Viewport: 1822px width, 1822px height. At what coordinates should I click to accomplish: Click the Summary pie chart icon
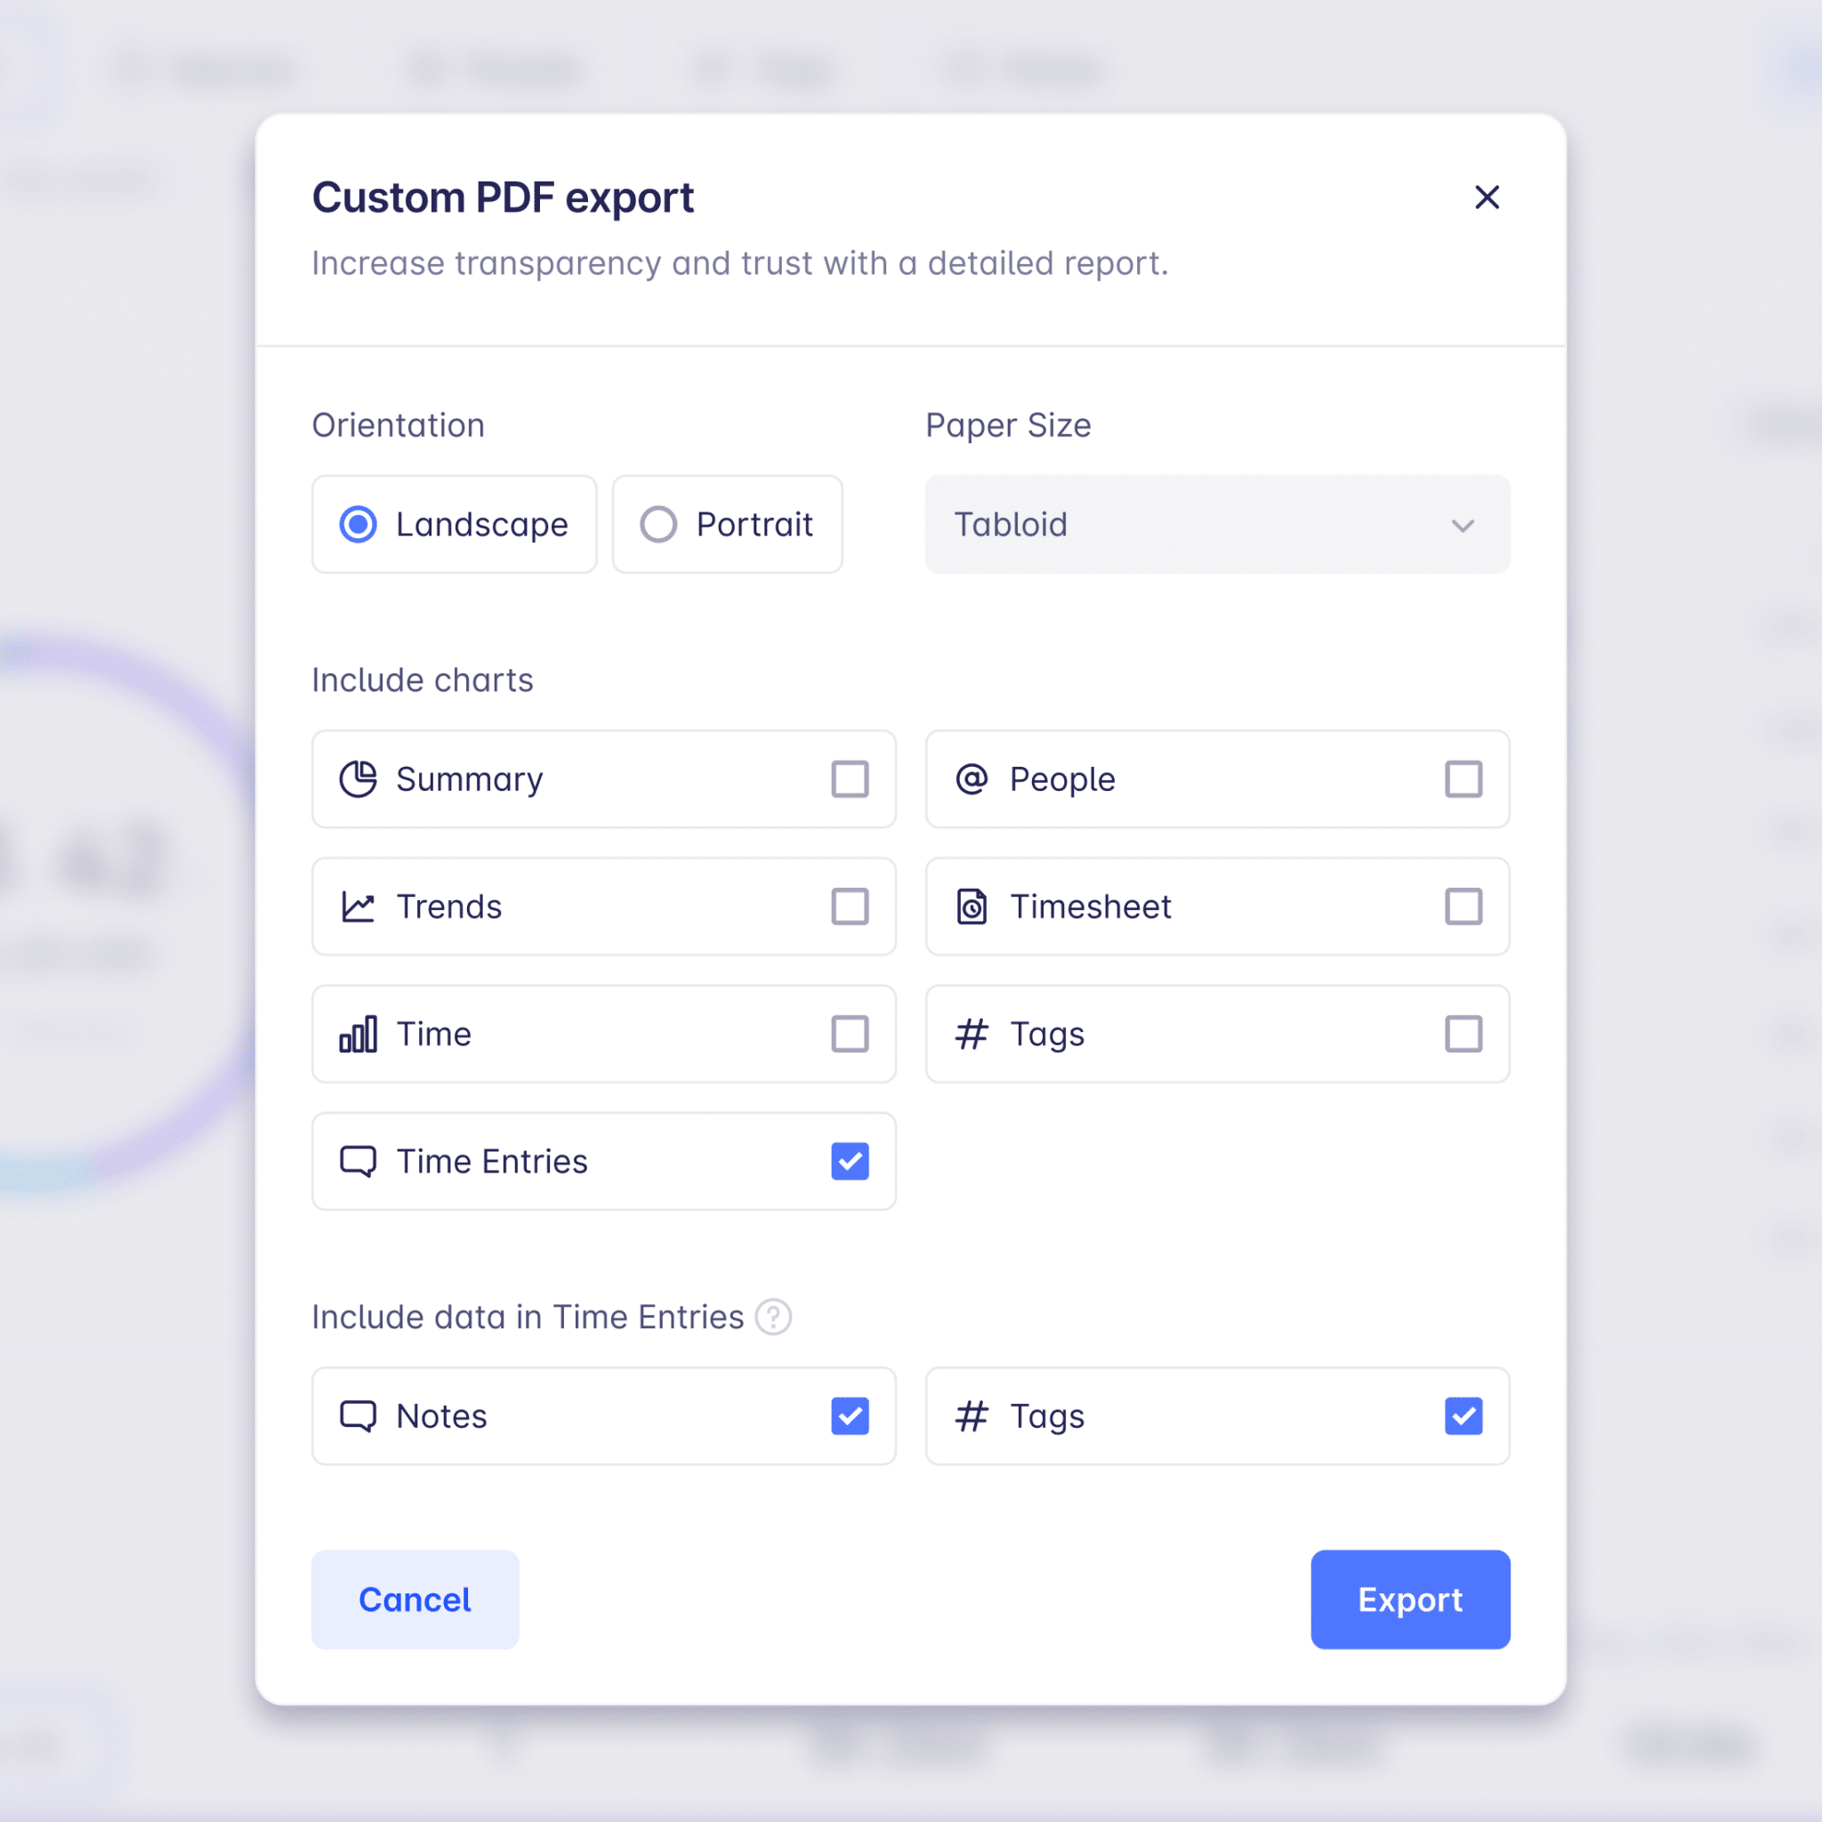358,779
